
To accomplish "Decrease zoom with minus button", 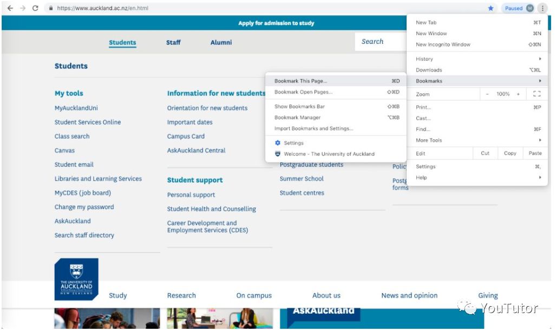I will coord(487,94).
